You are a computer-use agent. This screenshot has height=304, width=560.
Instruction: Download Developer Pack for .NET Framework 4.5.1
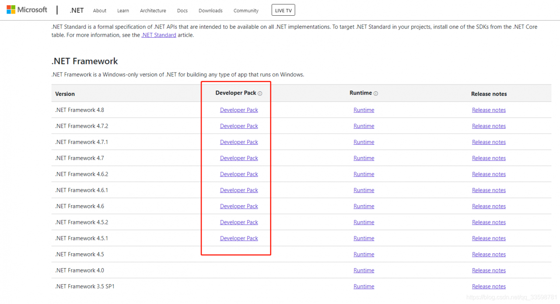239,238
